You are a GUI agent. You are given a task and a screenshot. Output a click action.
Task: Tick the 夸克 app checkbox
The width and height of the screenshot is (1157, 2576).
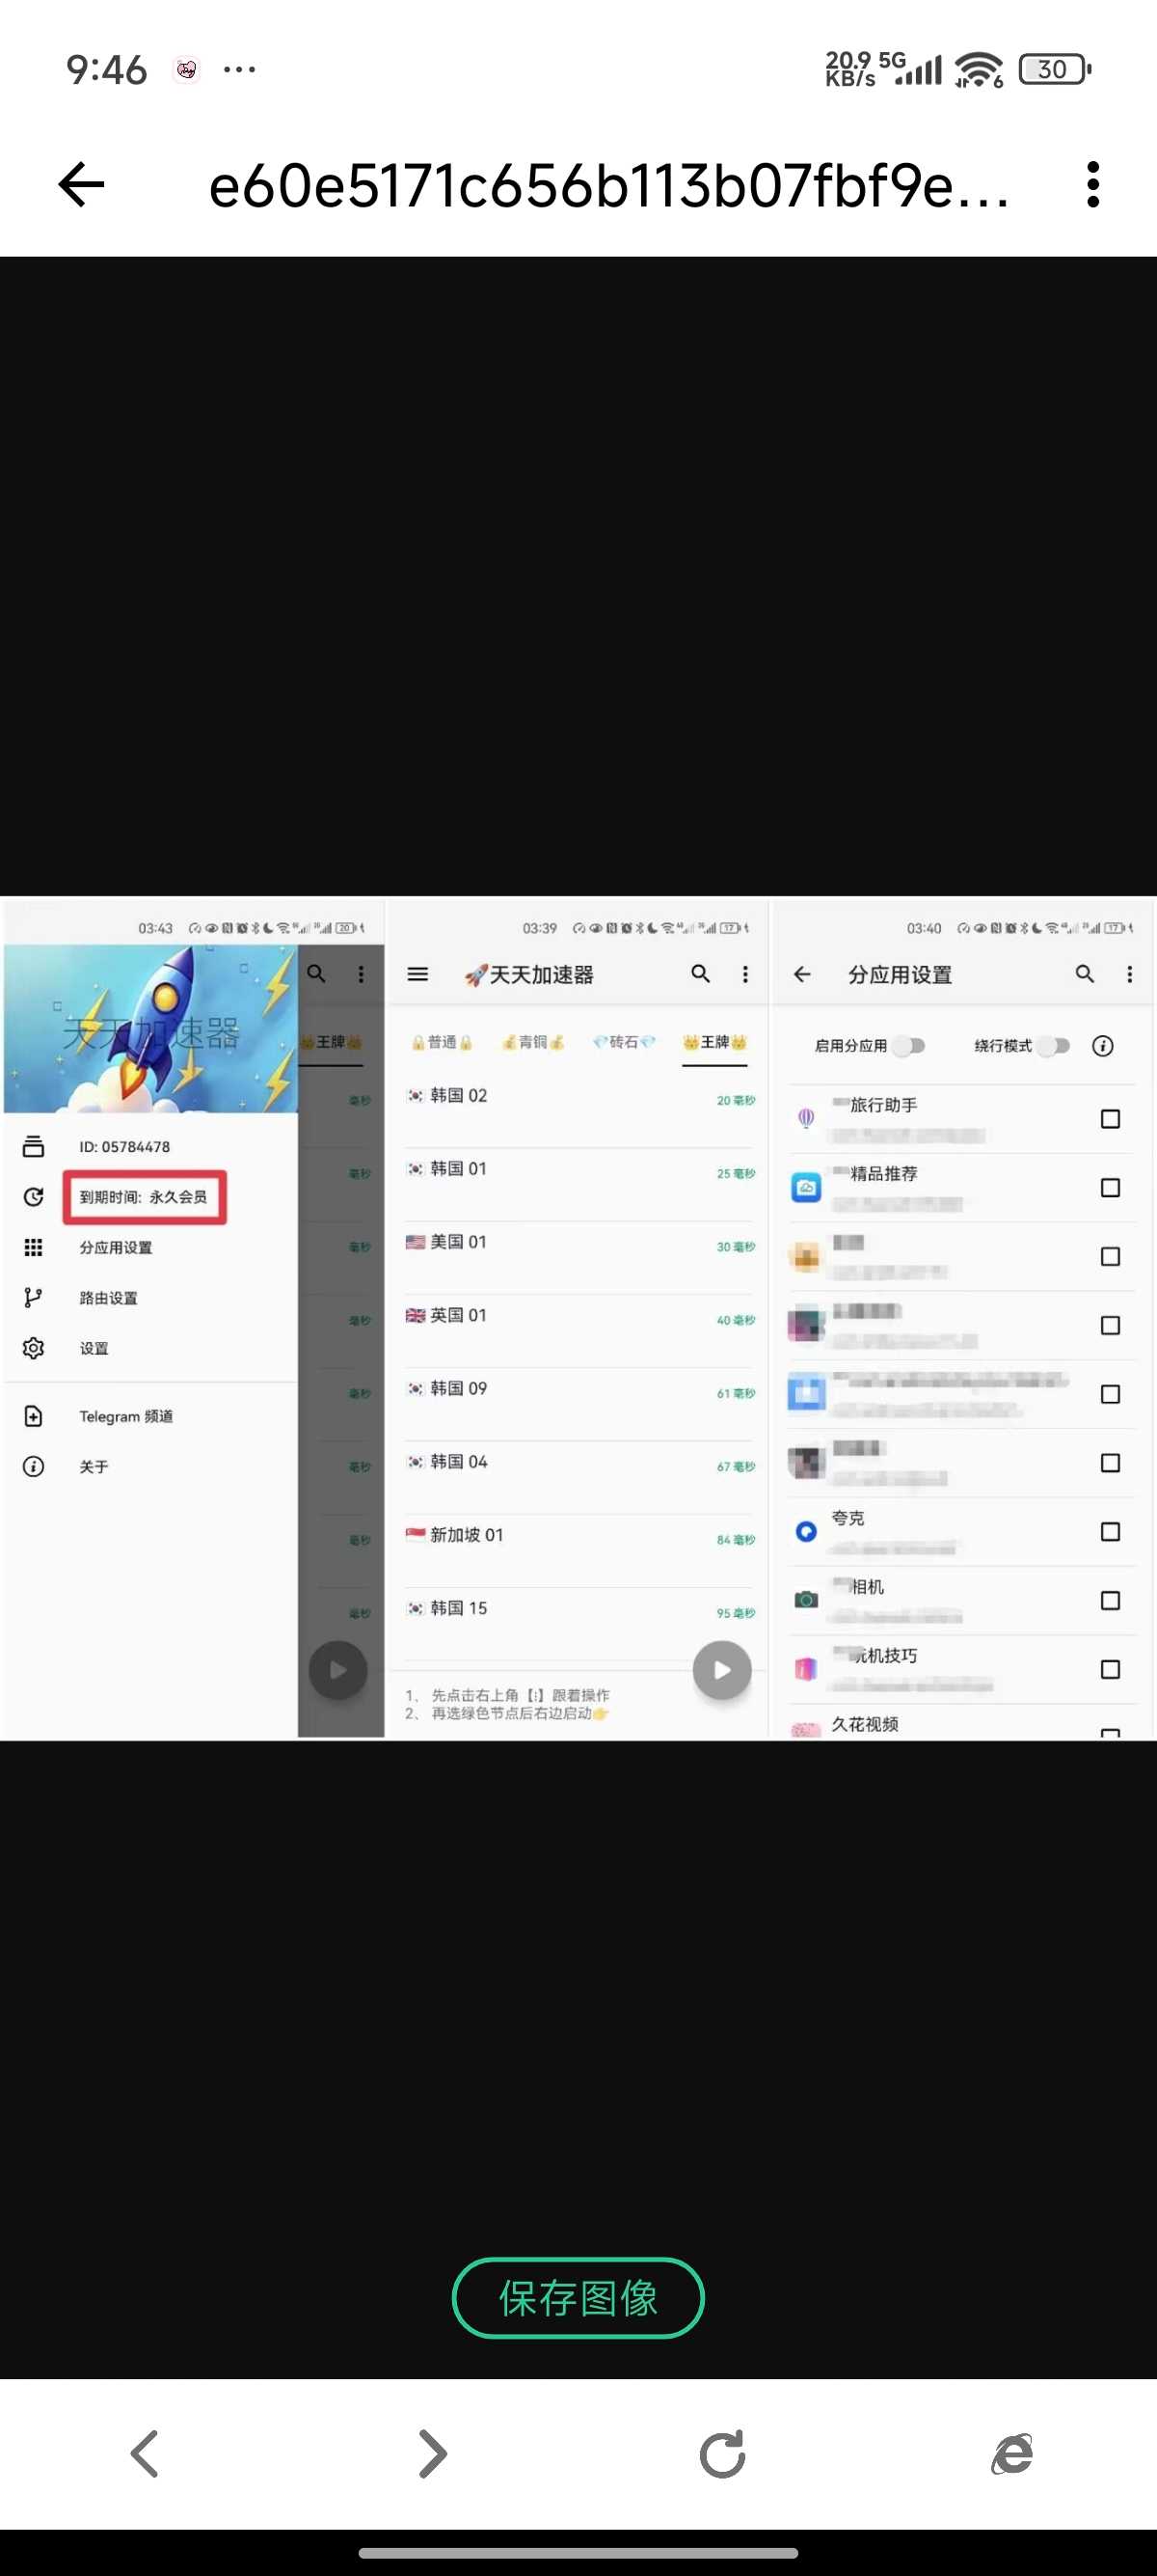point(1109,1532)
